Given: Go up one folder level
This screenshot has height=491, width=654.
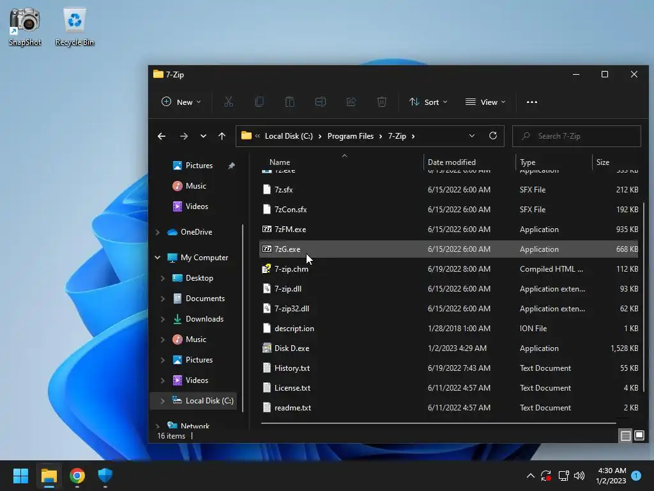Looking at the screenshot, I should click(222, 136).
